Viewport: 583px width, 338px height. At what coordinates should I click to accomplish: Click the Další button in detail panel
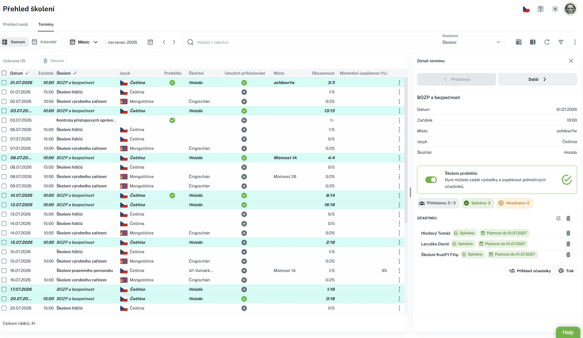[x=537, y=79]
